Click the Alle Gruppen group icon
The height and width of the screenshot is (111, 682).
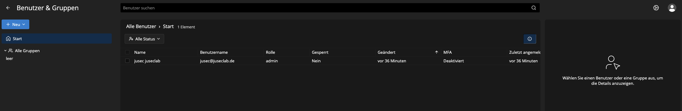(10, 51)
